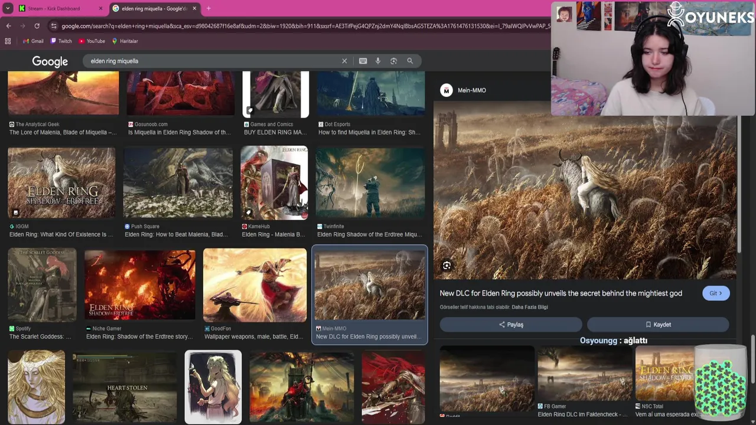The image size is (756, 425).
Task: Close the Kick Dashboard tab
Action: pos(100,8)
